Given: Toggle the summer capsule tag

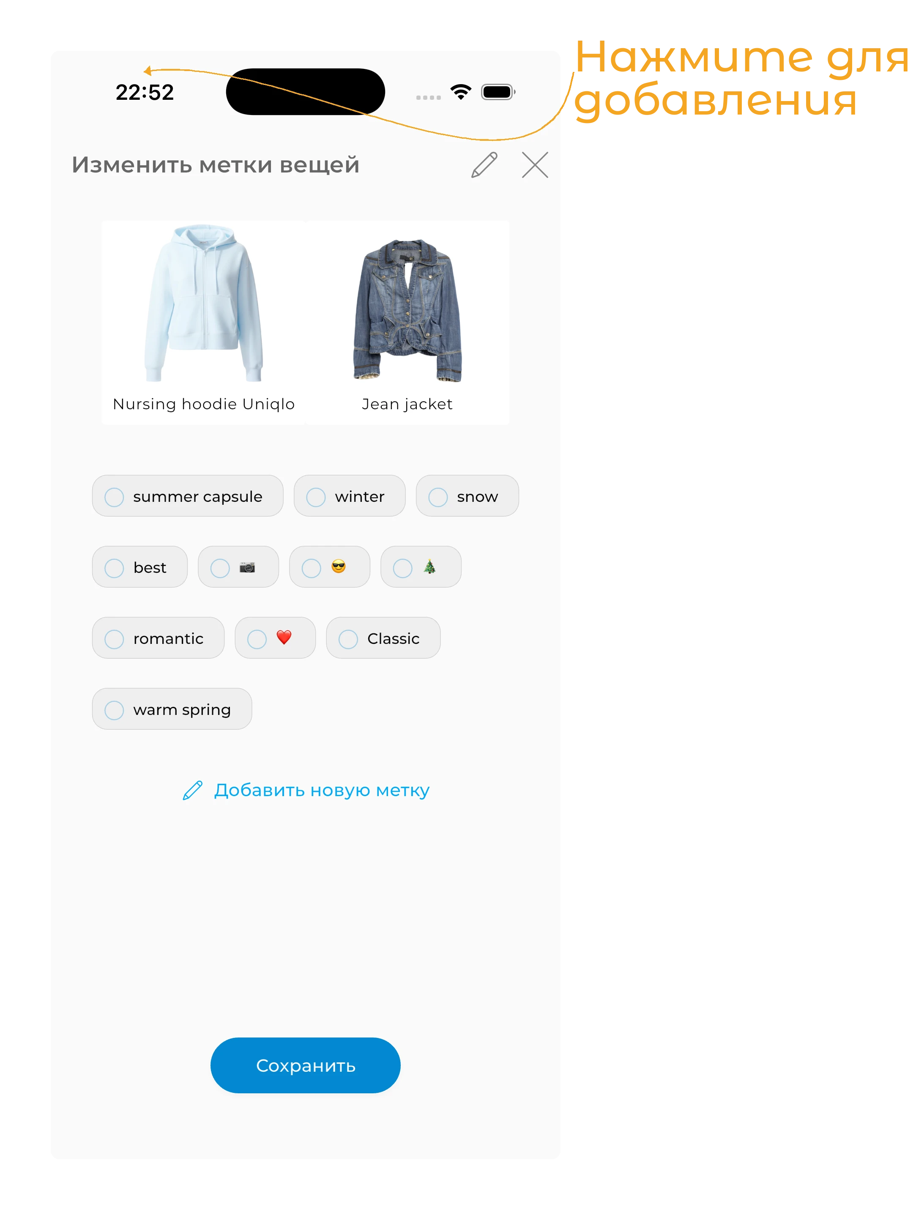Looking at the screenshot, I should (188, 496).
